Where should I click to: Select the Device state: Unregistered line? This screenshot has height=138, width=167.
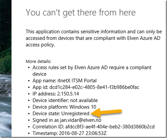click(61, 113)
